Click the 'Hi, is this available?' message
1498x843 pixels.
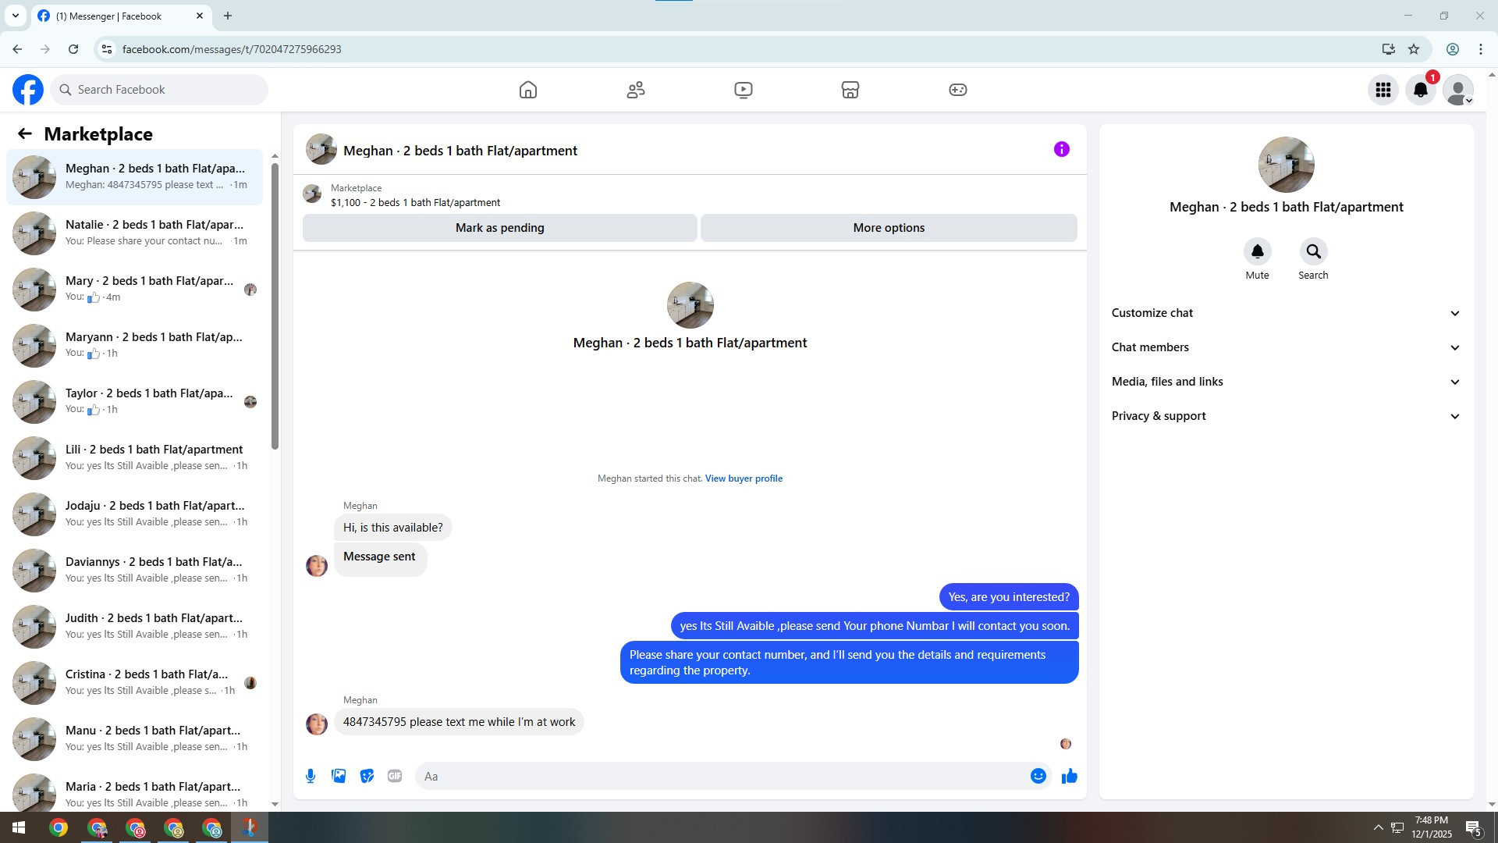(392, 528)
